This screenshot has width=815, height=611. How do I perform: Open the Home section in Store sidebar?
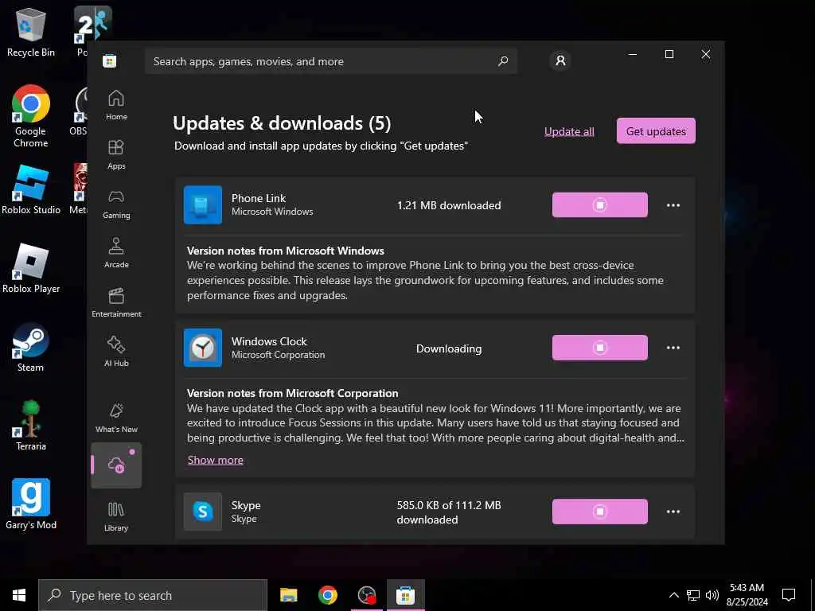(x=116, y=105)
